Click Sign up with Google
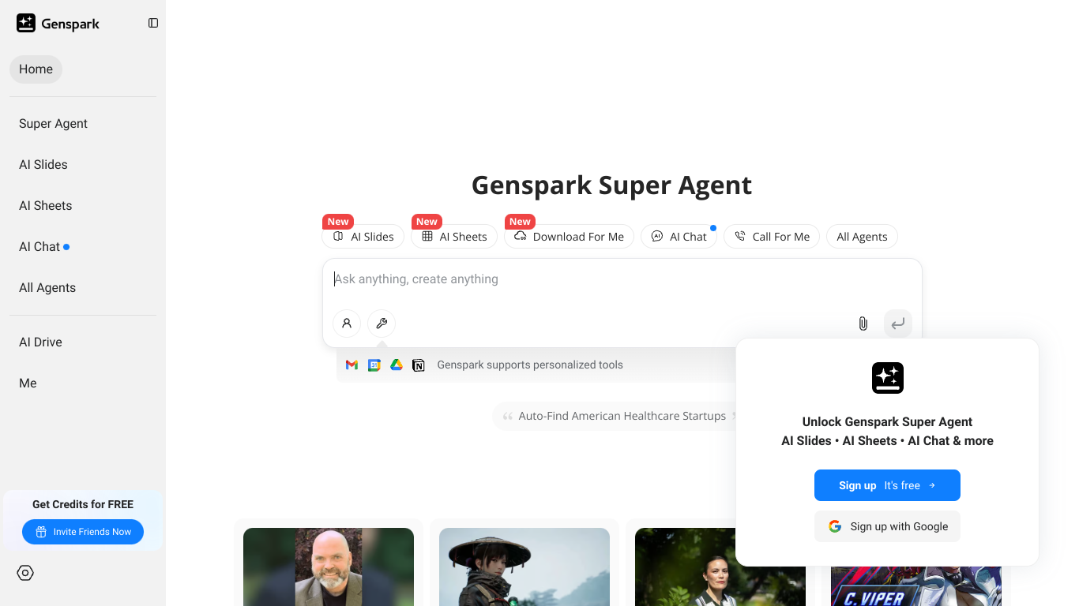Screen dimensions: 1079x606 click(887, 526)
